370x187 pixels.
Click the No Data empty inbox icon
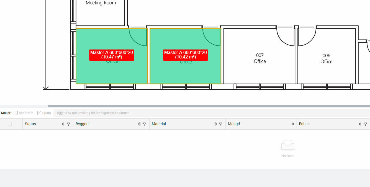click(287, 145)
